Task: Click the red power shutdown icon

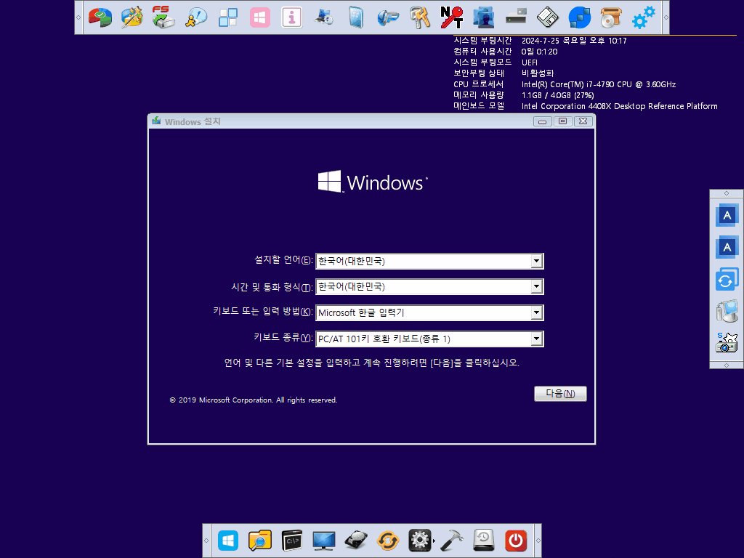Action: click(516, 541)
